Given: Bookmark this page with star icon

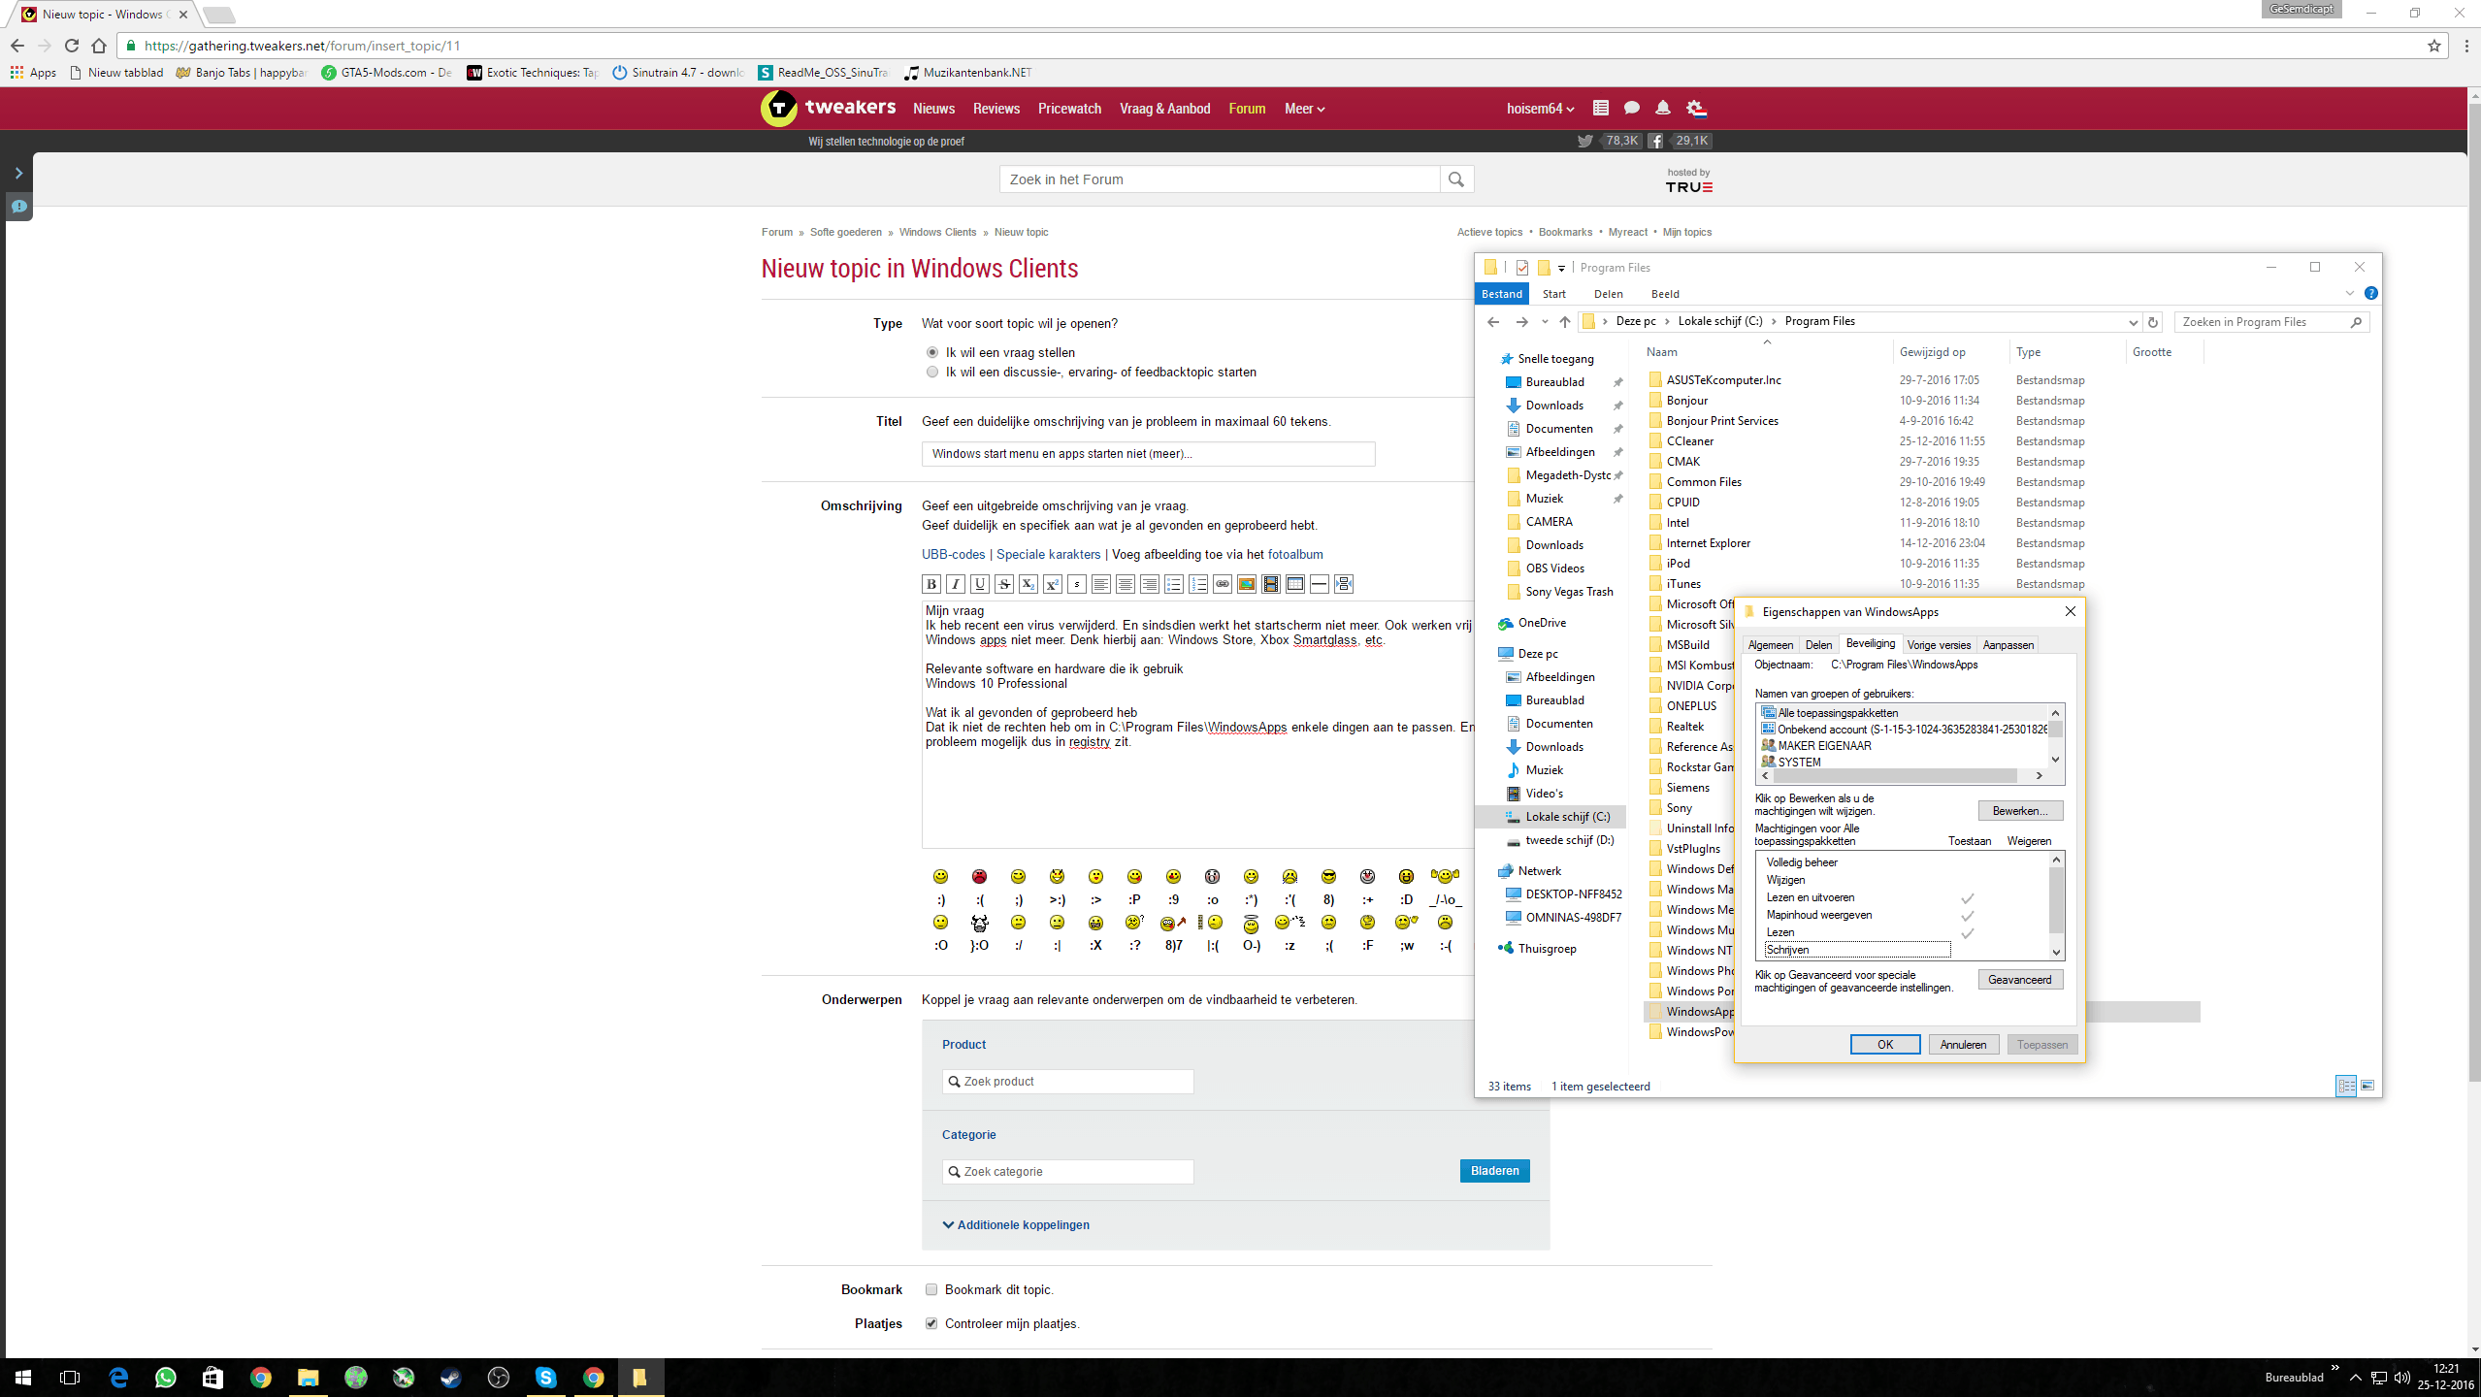Looking at the screenshot, I should pos(2433,46).
